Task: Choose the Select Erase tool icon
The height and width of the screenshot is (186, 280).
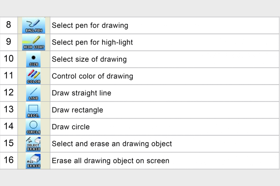Action: pyautogui.click(x=33, y=144)
